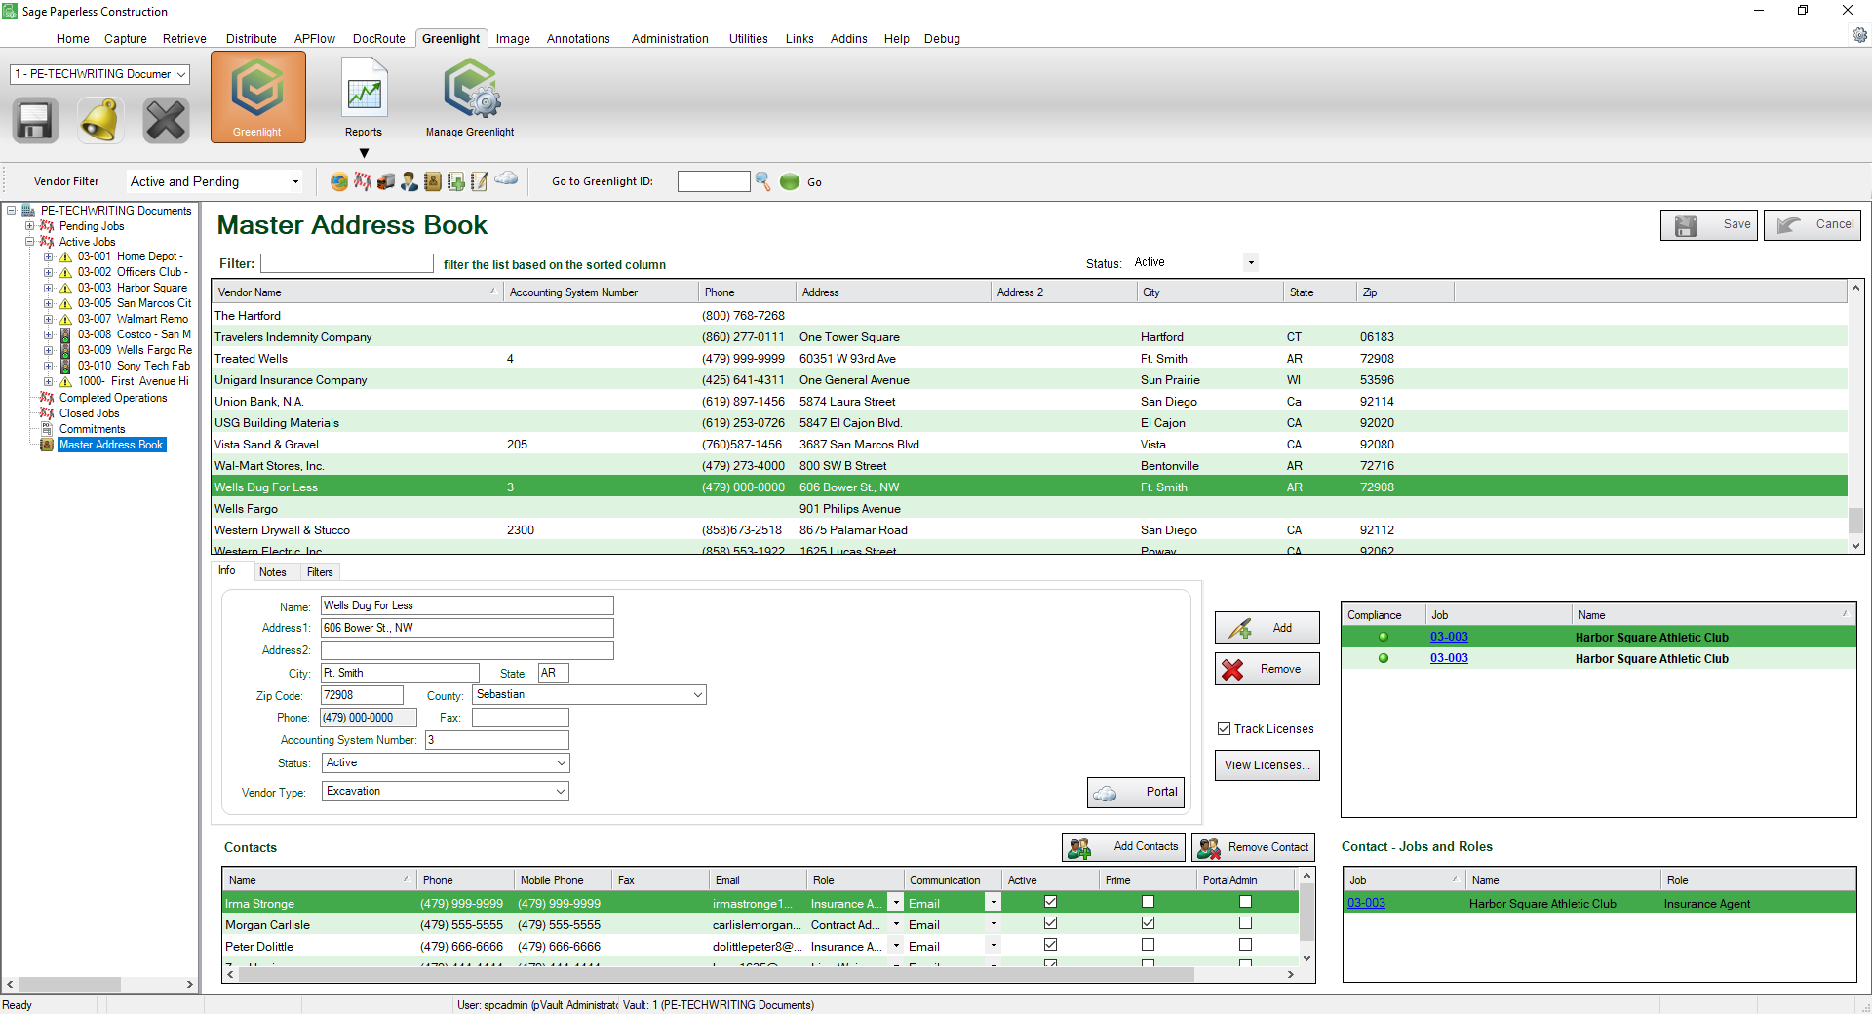This screenshot has width=1872, height=1014.
Task: Check Prime for Irma Stronge
Action: [1148, 902]
